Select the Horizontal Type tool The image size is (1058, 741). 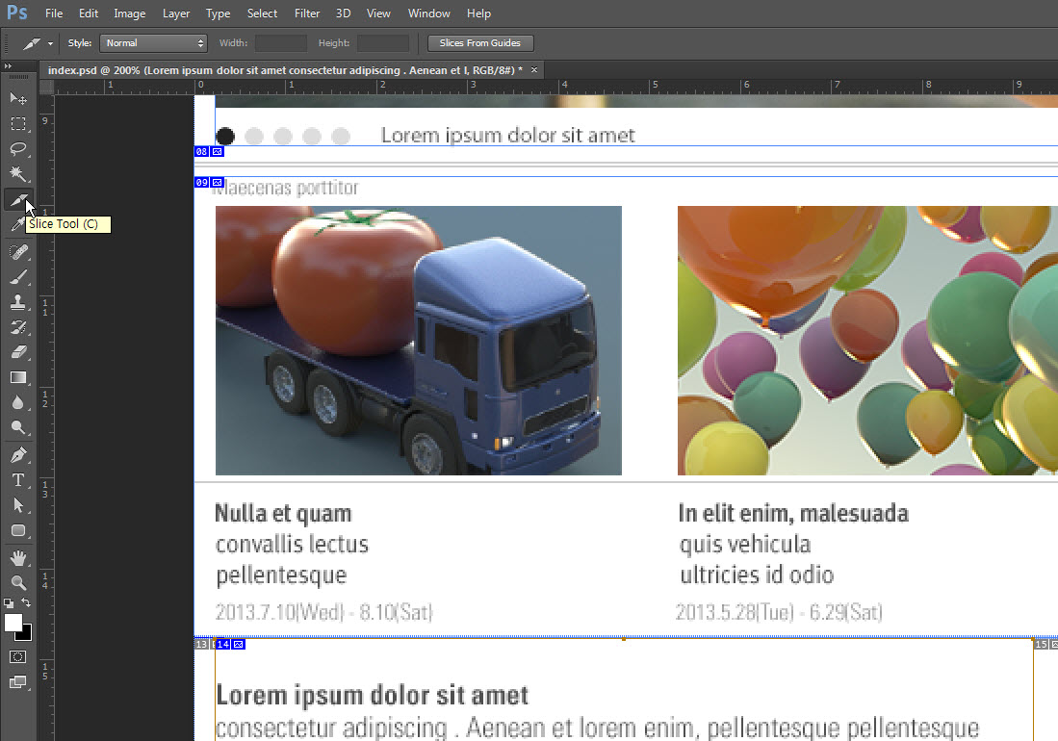click(x=17, y=479)
